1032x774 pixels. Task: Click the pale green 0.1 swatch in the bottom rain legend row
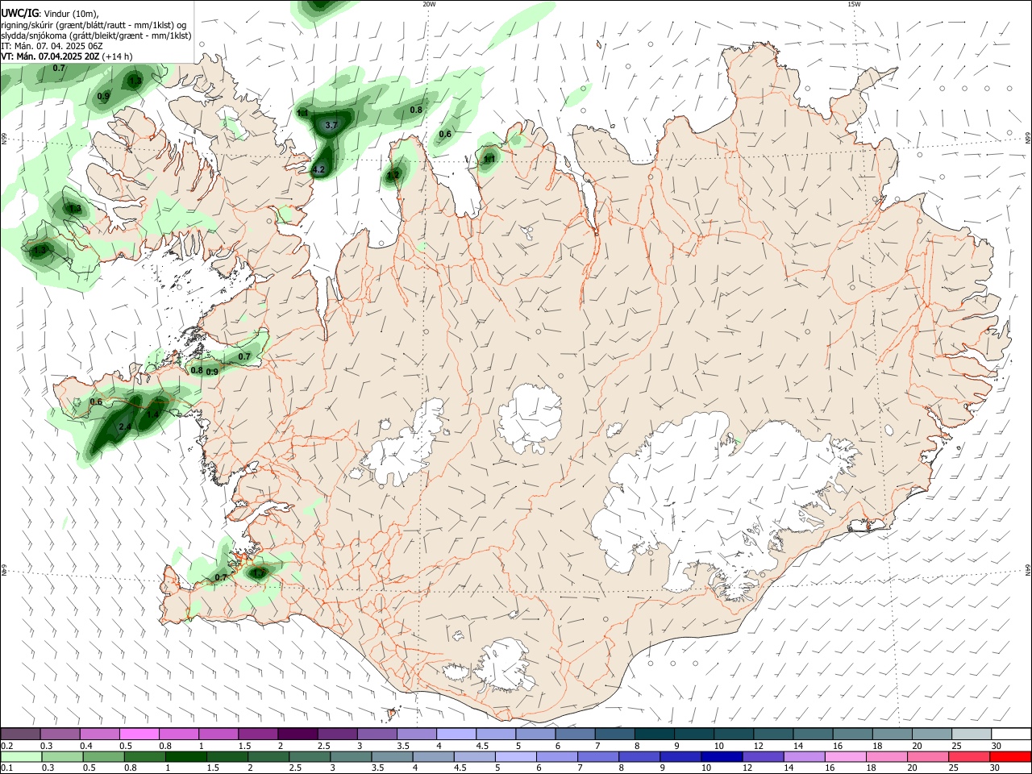pyautogui.click(x=21, y=756)
